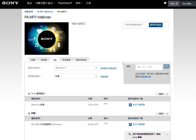This screenshot has width=196, height=140.
Task: Click 選擇其他產品 button
Action: (156, 25)
